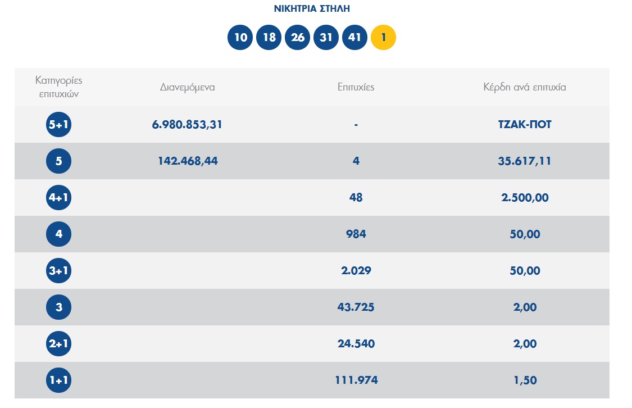Click the Κατηγορίες επιτυχιών column header
The image size is (632, 408).
point(58,87)
